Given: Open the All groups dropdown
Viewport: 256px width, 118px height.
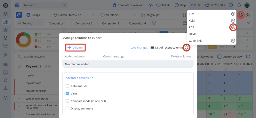Looking at the screenshot, I should [159, 15].
